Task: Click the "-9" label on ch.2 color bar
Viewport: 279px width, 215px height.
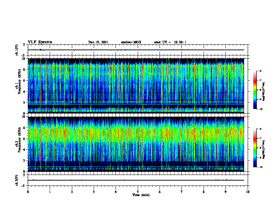Action: (x=260, y=157)
